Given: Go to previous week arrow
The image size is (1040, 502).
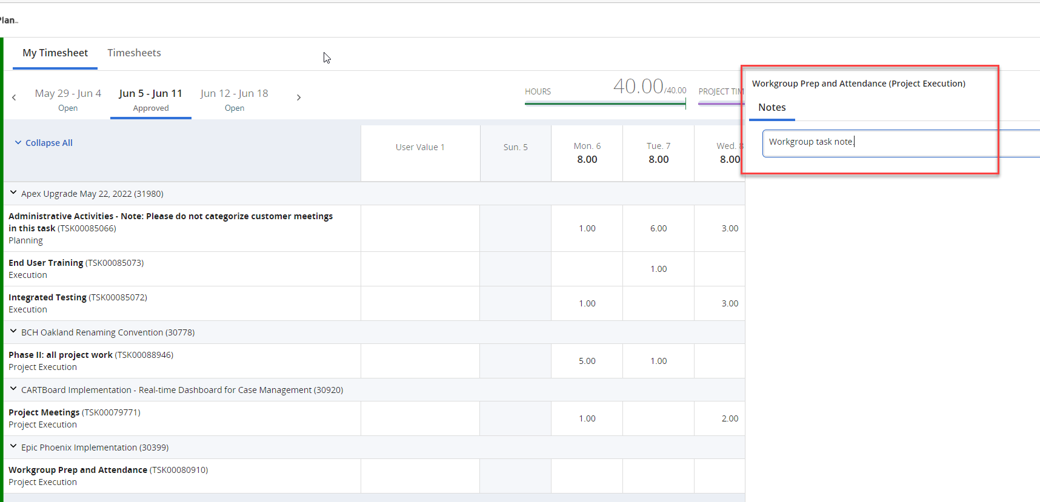Looking at the screenshot, I should 14,97.
